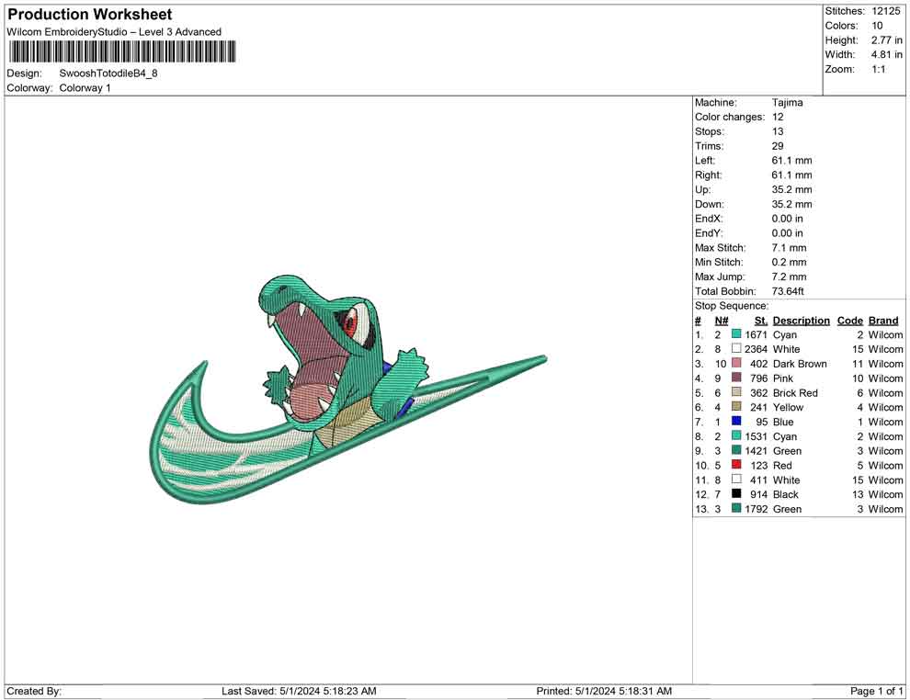Screen dimensions: 910x700
Task: Click the Up value '35.2 mm'
Action: 791,189
